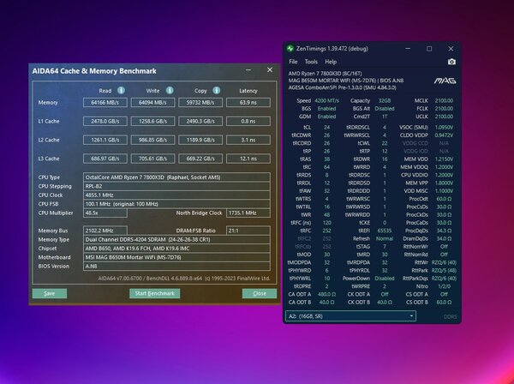Image resolution: width=514 pixels, height=384 pixels.
Task: Close the ZenTimings window
Action: [x=451, y=49]
